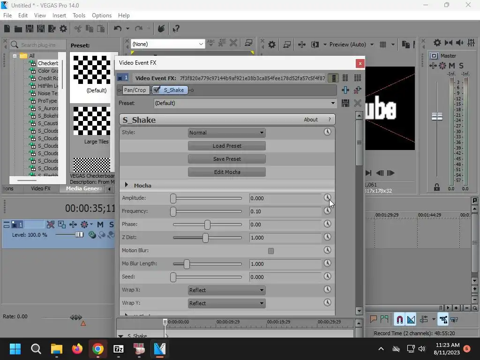Toggle the S_Shake plug-in enable checkbox
The width and height of the screenshot is (480, 360).
click(157, 90)
